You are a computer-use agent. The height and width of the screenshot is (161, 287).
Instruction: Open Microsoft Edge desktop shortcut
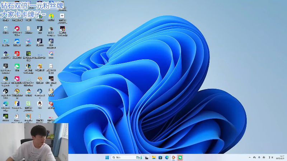click(x=5, y=104)
